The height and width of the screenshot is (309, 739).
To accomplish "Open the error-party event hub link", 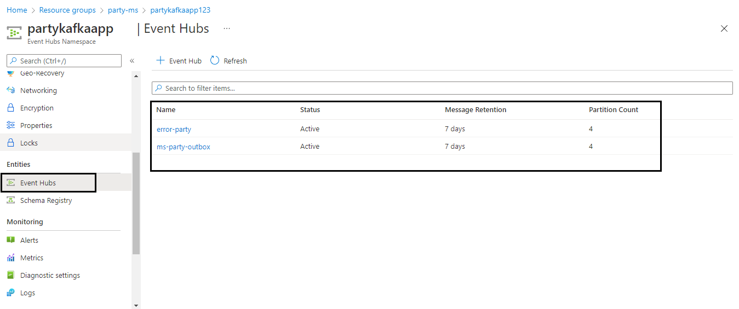I will point(174,129).
